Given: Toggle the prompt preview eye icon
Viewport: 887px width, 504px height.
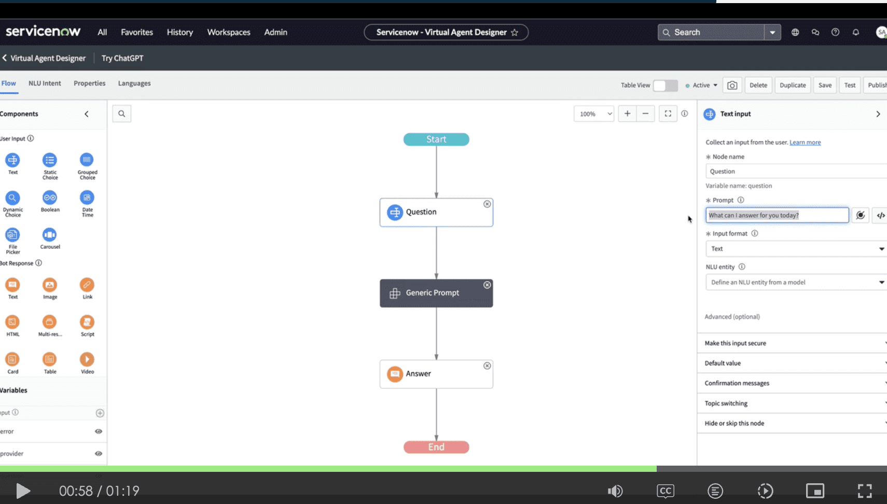Looking at the screenshot, I should 860,215.
